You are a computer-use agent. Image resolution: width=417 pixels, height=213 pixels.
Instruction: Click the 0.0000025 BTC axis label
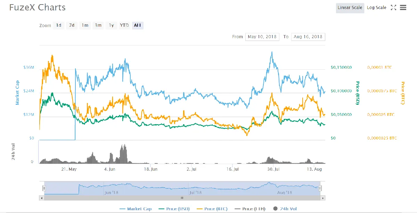pos(382,138)
